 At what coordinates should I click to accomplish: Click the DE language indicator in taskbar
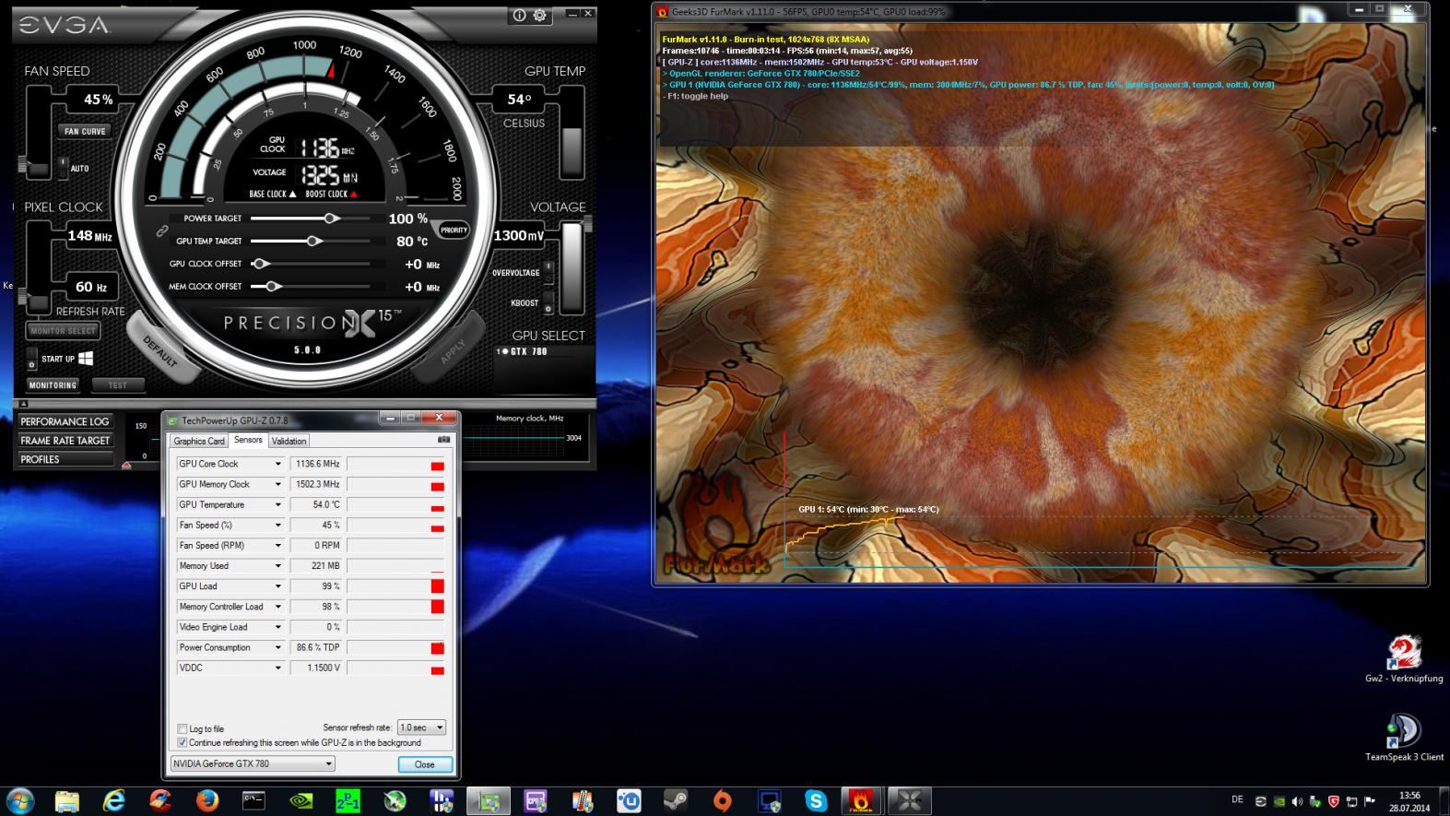(1237, 799)
